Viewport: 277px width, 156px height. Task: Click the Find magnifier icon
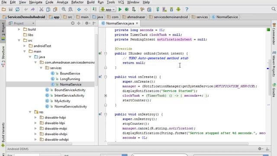click(x=64, y=10)
